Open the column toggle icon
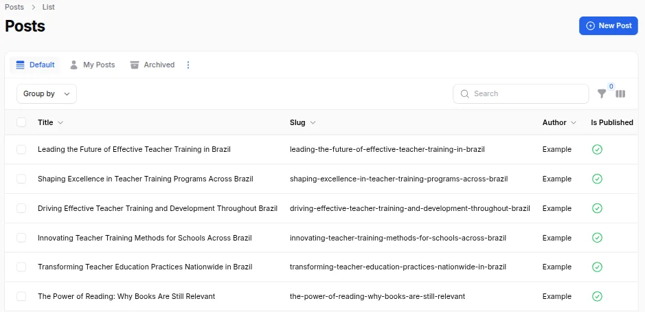 (620, 94)
